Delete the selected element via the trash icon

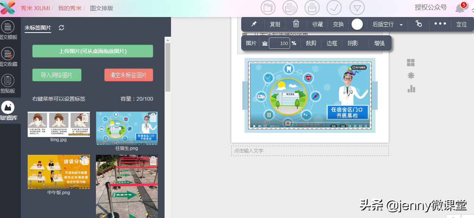click(296, 24)
